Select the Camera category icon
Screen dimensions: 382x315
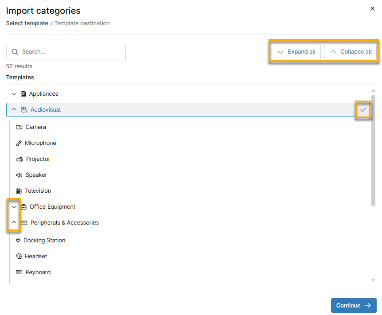pyautogui.click(x=18, y=127)
